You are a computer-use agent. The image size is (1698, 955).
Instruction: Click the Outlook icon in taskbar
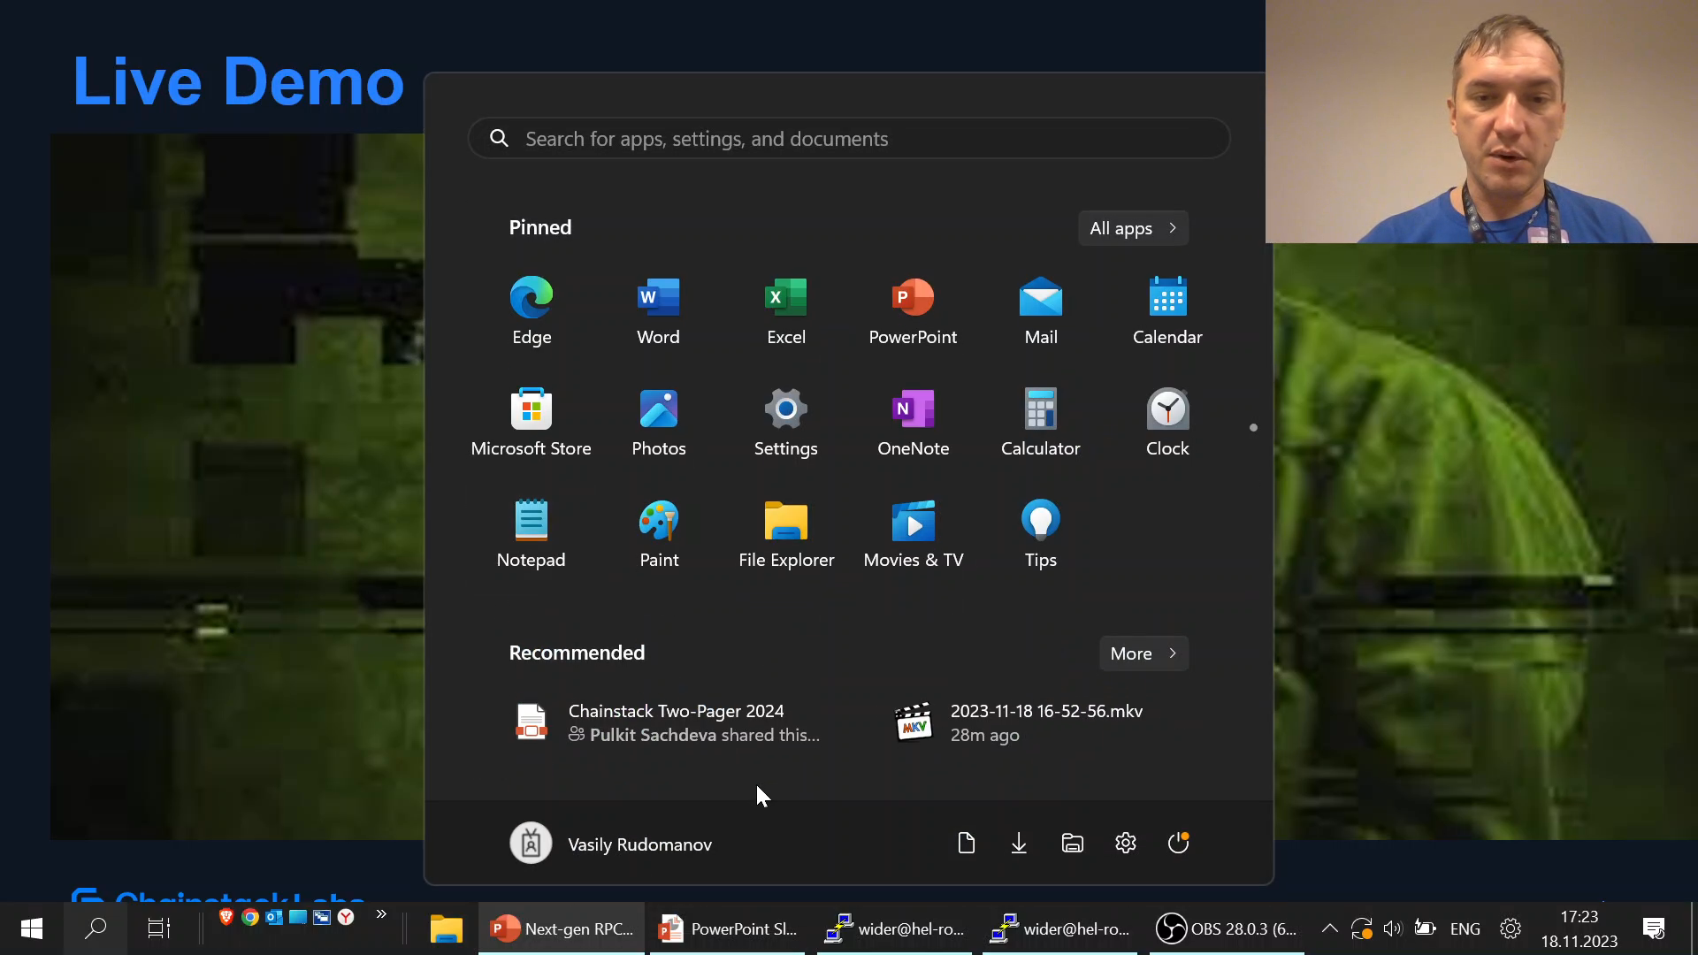(274, 917)
